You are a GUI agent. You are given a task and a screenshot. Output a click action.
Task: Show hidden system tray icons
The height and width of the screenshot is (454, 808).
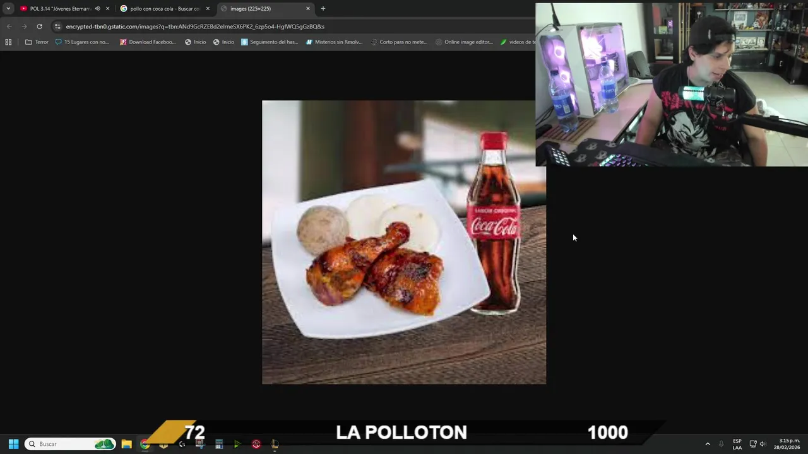708,444
